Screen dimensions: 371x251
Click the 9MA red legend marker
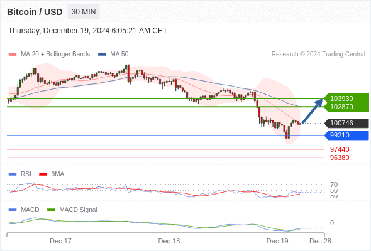[x=43, y=174]
